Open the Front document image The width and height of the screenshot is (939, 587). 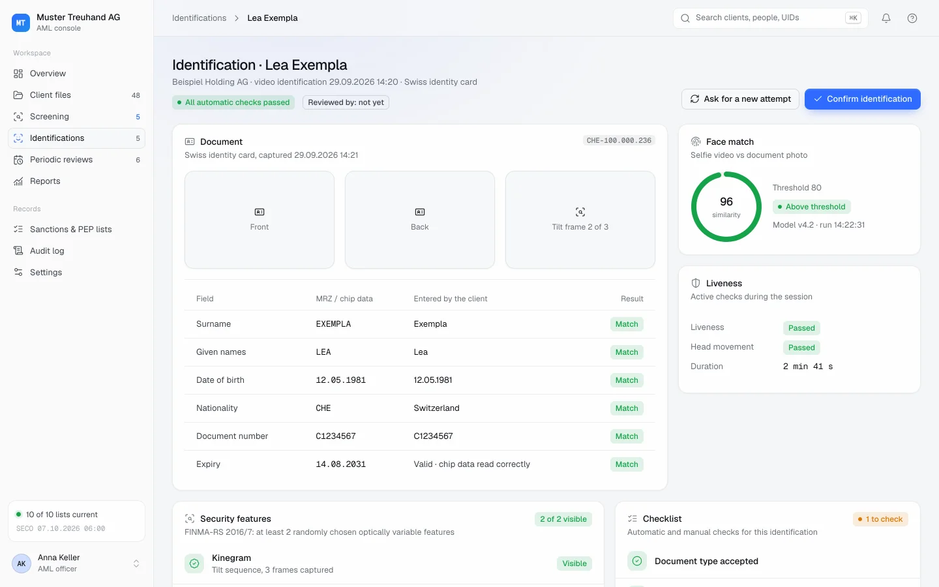click(x=260, y=220)
